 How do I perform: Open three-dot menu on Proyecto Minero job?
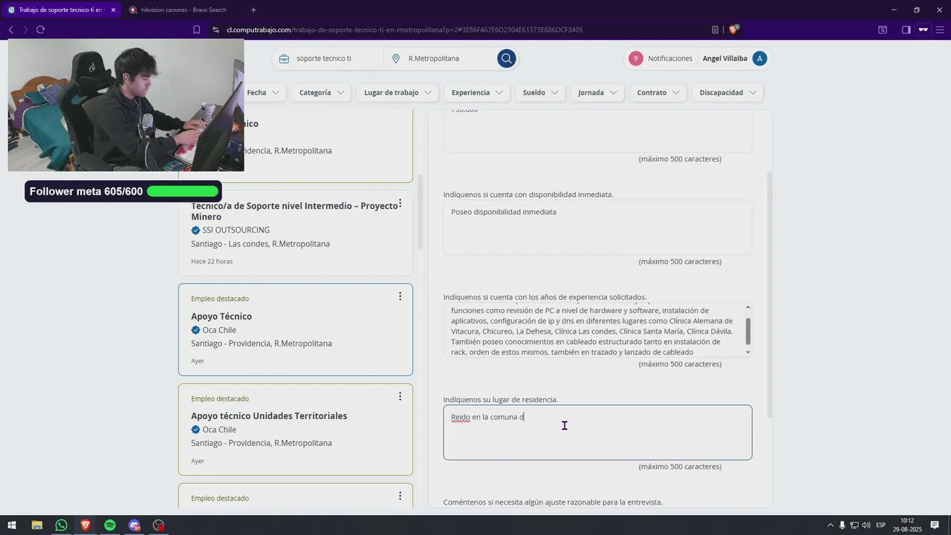tap(400, 203)
